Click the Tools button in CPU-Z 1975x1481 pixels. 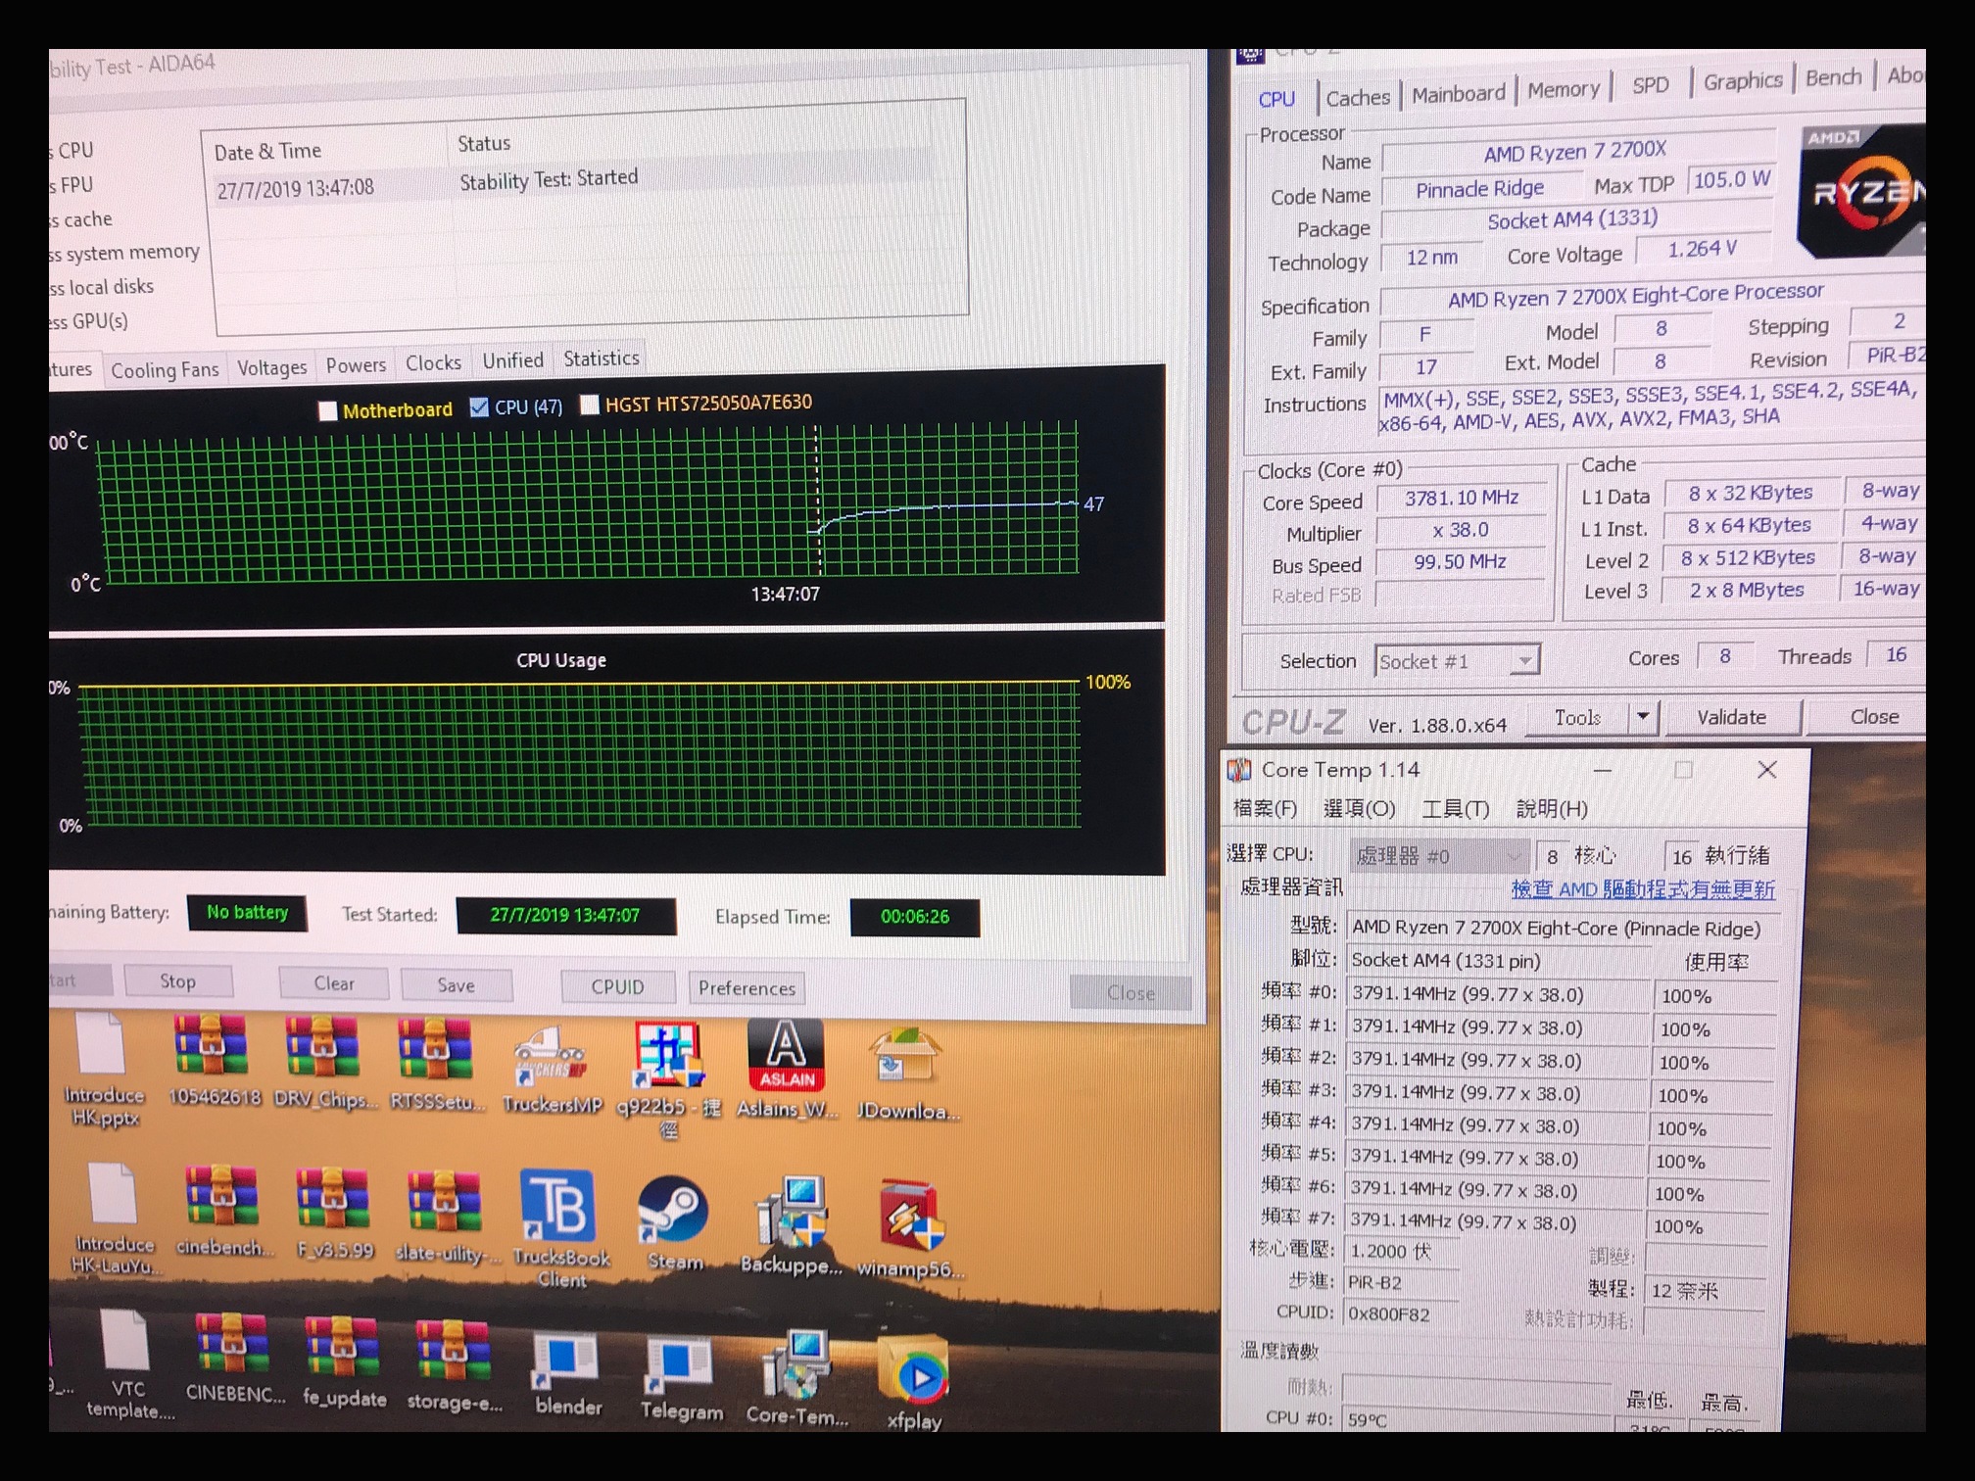(x=1577, y=718)
